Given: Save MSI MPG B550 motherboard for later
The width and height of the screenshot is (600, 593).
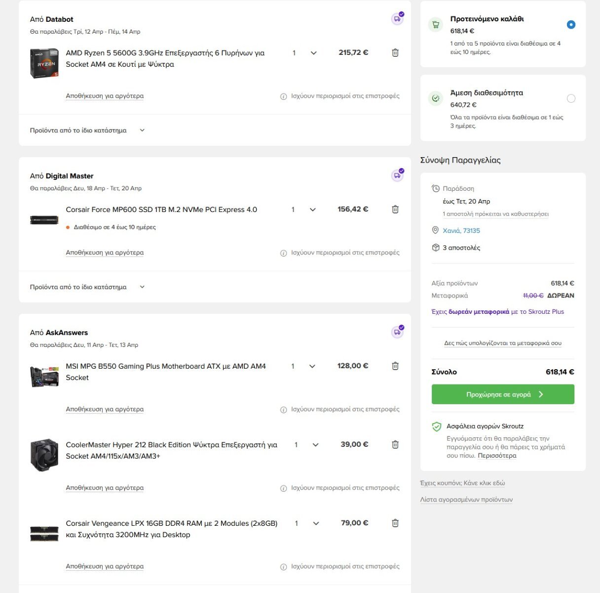Looking at the screenshot, I should [105, 409].
